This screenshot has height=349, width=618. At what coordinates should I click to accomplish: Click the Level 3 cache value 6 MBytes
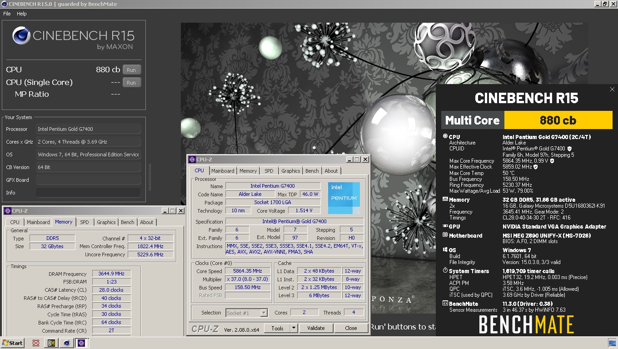click(319, 296)
